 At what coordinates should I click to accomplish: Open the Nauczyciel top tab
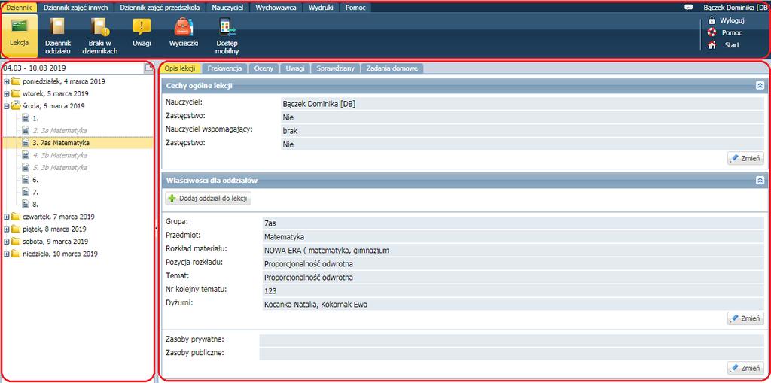click(x=227, y=8)
